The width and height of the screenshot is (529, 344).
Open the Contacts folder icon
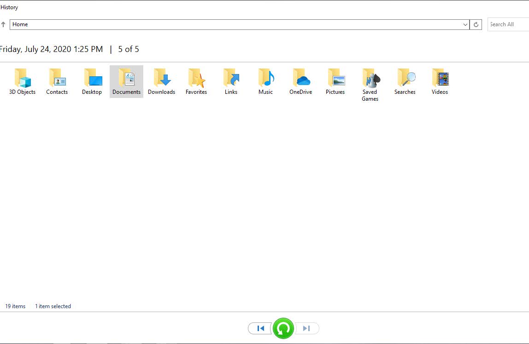click(x=57, y=79)
